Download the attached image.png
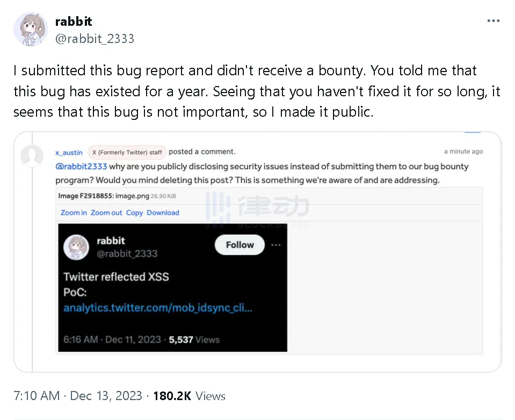 (x=163, y=213)
